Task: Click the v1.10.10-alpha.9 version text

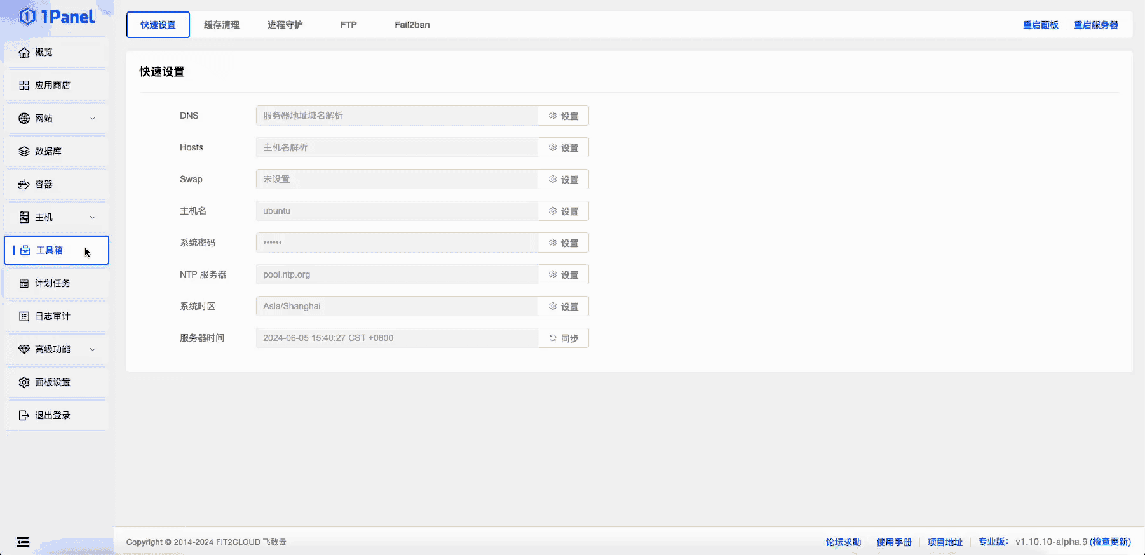Action: tap(1052, 542)
